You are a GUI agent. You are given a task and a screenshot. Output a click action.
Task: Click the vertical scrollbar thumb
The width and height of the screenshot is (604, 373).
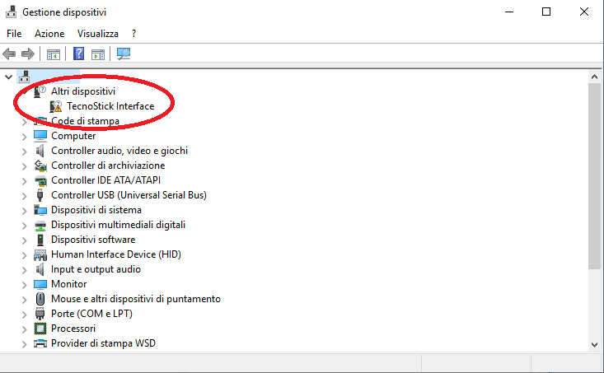pos(594,176)
